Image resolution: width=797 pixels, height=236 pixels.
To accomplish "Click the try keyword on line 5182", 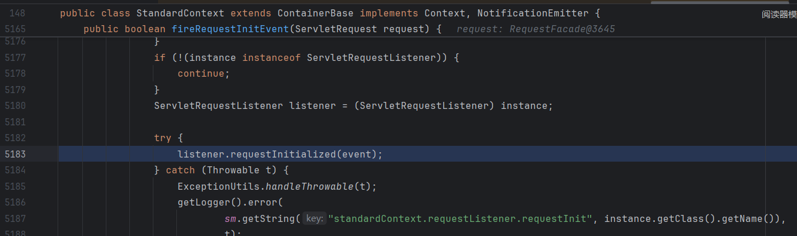I will [163, 138].
